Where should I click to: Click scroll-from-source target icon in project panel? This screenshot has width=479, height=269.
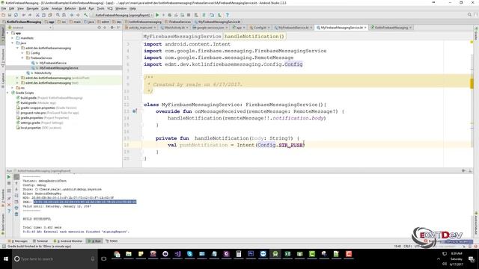(x=99, y=28)
